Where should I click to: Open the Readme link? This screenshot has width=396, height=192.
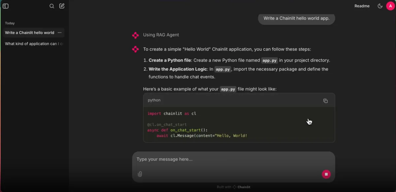pyautogui.click(x=362, y=6)
